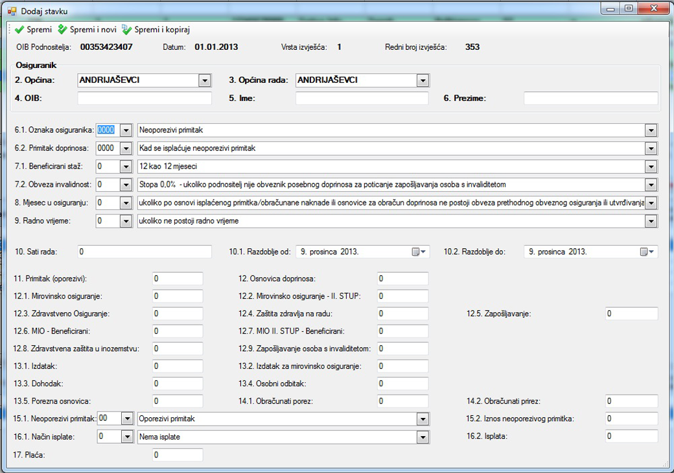Click the 13.1. Izdatak field

pos(178,366)
